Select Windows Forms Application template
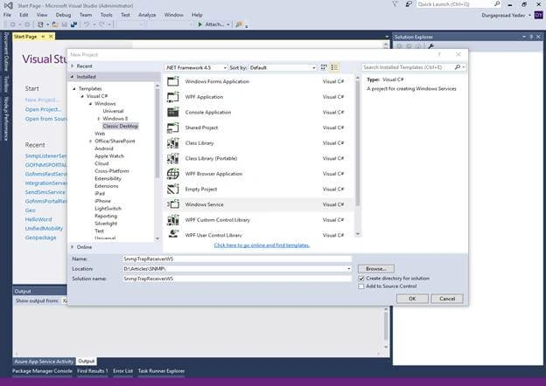The image size is (546, 386). pos(258,81)
